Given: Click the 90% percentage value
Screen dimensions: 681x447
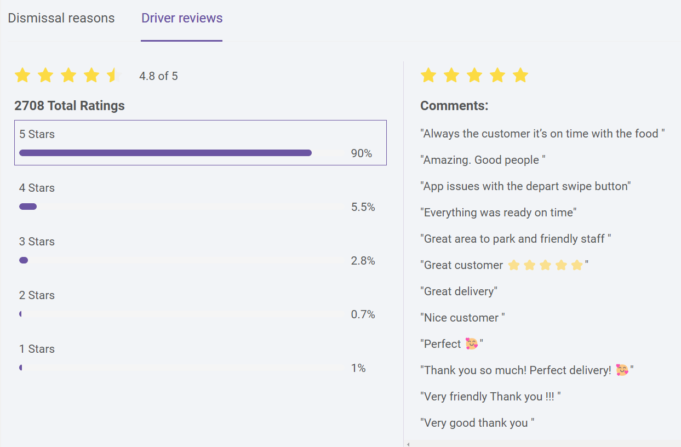Looking at the screenshot, I should click(x=362, y=153).
